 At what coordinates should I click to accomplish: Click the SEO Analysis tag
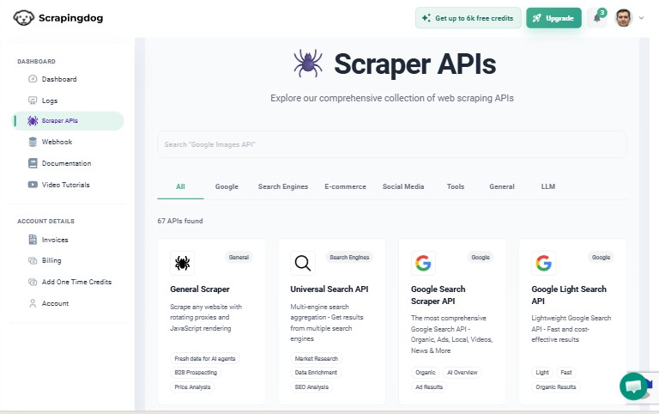(311, 387)
